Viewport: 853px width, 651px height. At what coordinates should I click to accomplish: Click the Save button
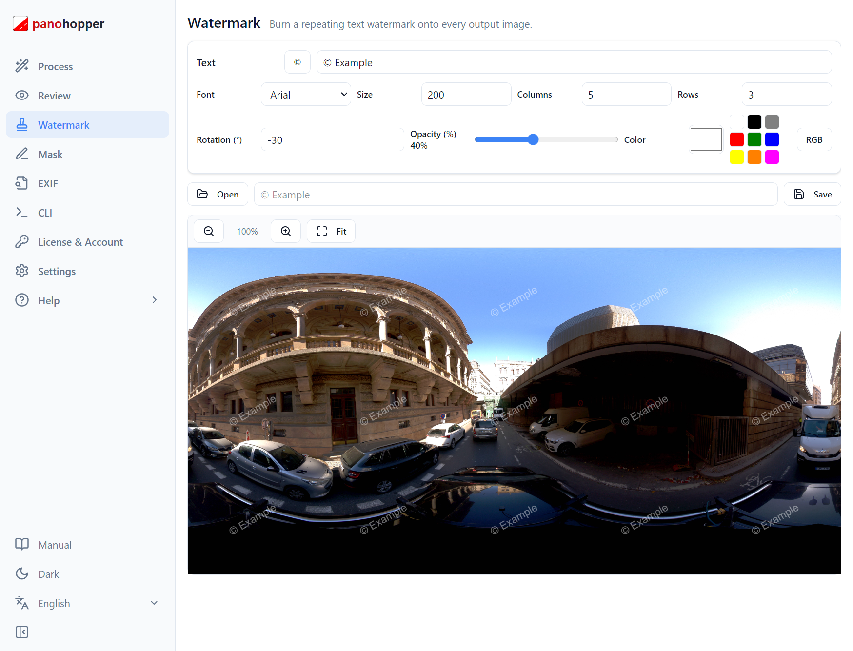812,194
